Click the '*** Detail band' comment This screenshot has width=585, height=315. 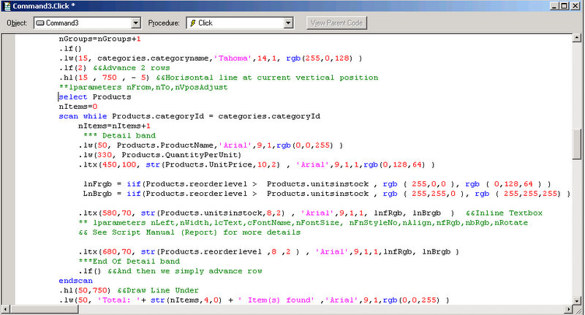pyautogui.click(x=119, y=136)
